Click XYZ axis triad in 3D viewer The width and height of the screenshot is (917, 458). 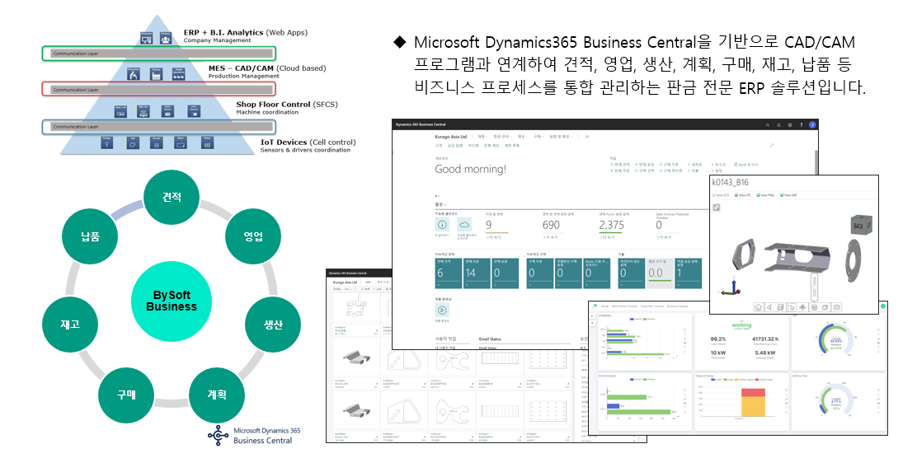[727, 287]
